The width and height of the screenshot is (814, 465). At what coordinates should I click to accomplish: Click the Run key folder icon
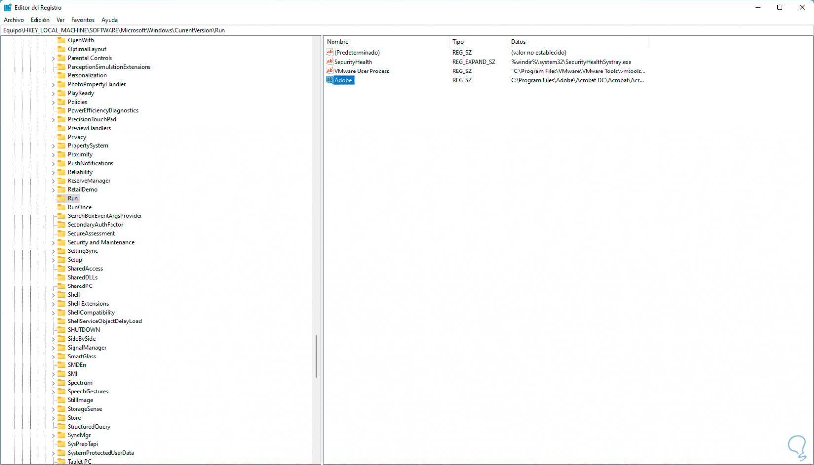[61, 198]
